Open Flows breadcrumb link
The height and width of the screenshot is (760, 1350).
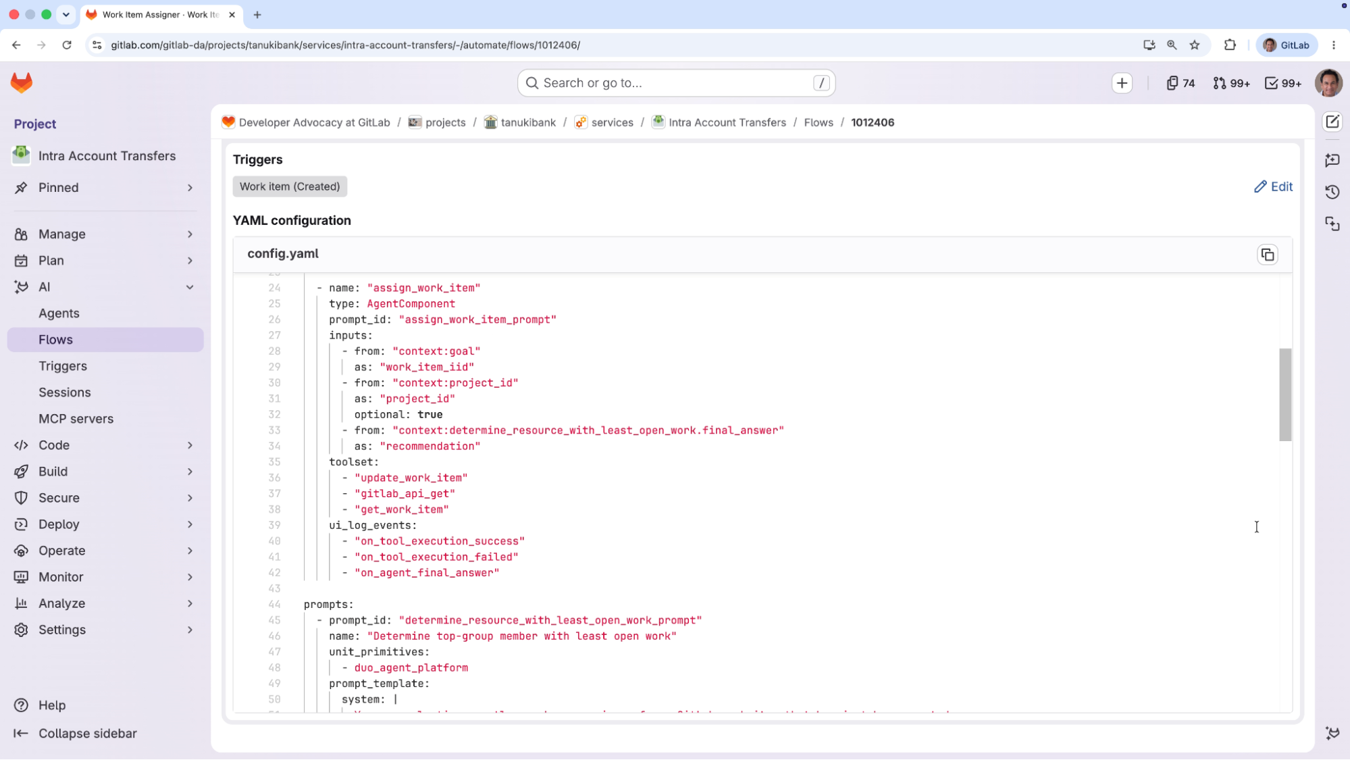819,122
